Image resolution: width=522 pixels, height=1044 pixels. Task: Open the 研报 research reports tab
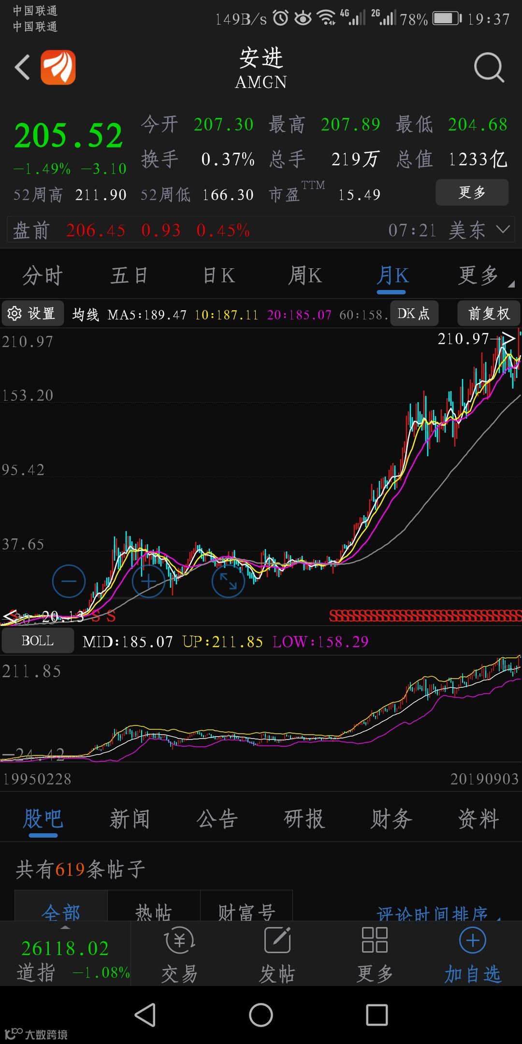point(304,819)
